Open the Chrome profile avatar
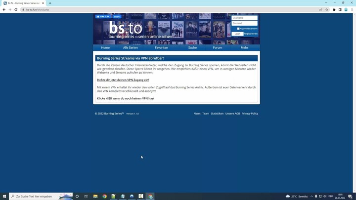This screenshot has height=200, width=356. [346, 10]
